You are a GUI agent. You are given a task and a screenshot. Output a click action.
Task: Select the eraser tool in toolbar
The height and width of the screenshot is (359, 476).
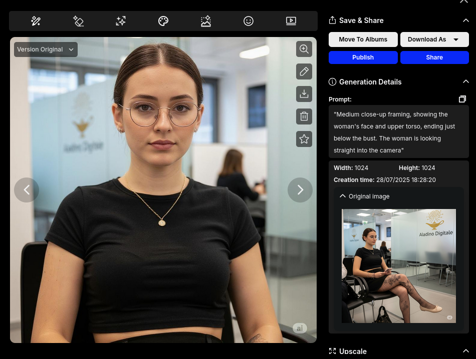(x=78, y=21)
